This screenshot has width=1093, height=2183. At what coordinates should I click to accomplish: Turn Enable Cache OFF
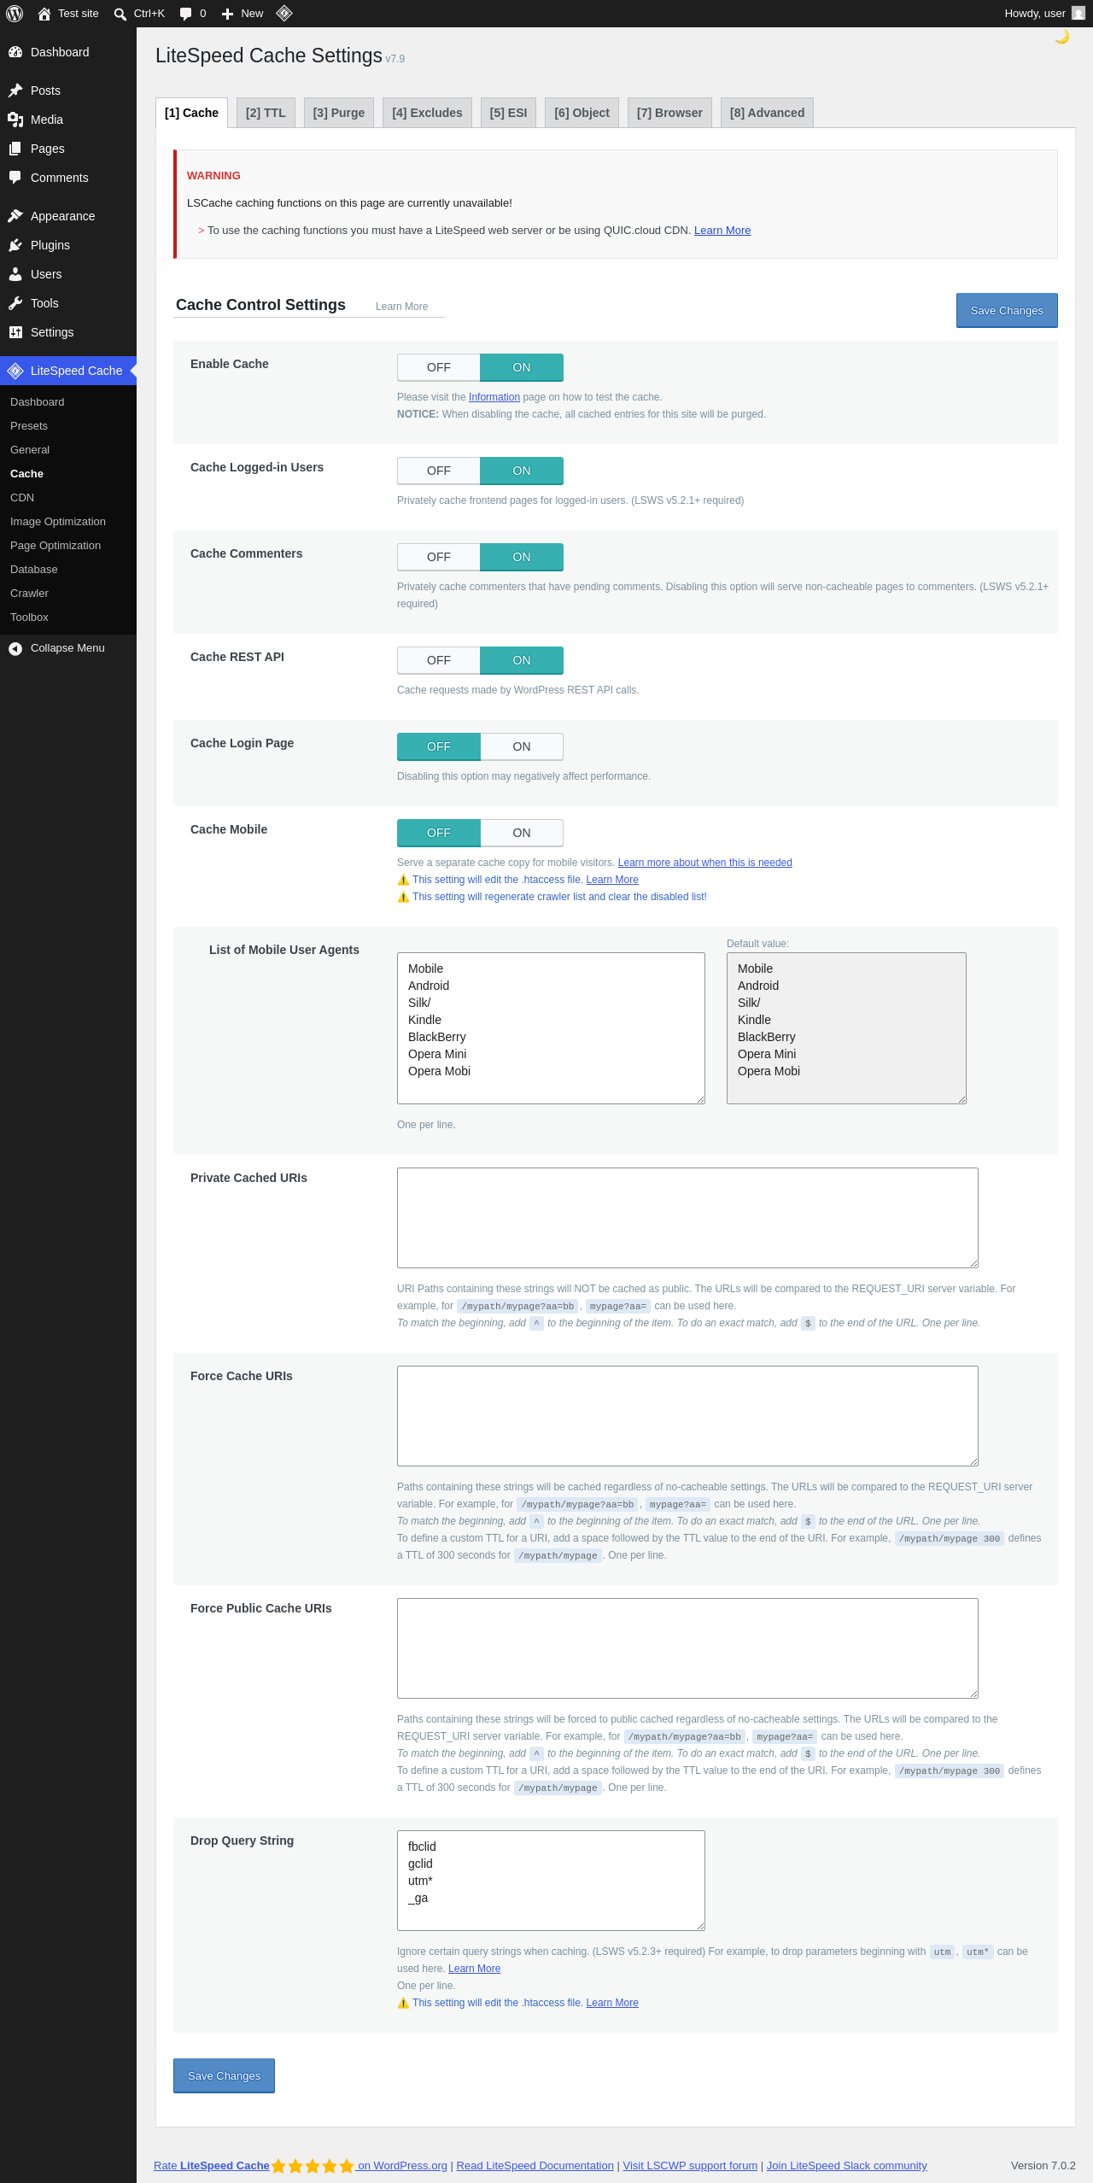(x=439, y=367)
